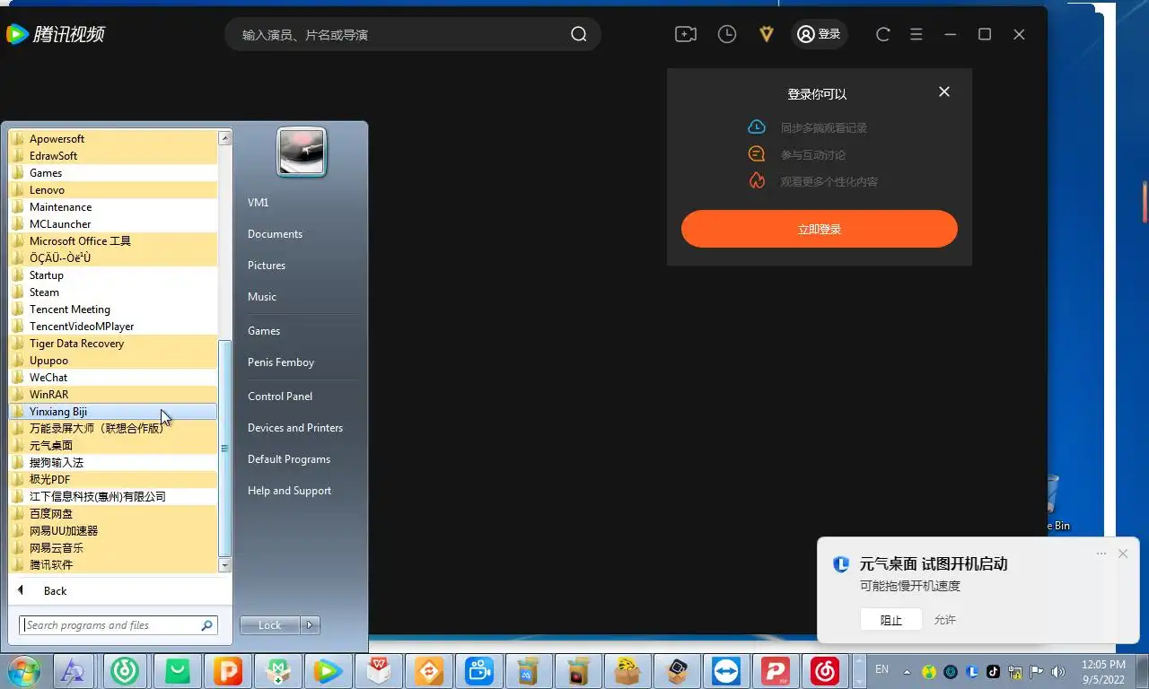Click the Windows Start orb
1149x689 pixels.
point(22,670)
